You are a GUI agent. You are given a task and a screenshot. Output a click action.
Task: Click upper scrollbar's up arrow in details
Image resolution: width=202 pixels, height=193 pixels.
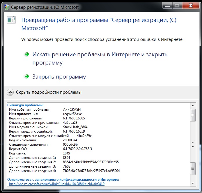[193, 106]
